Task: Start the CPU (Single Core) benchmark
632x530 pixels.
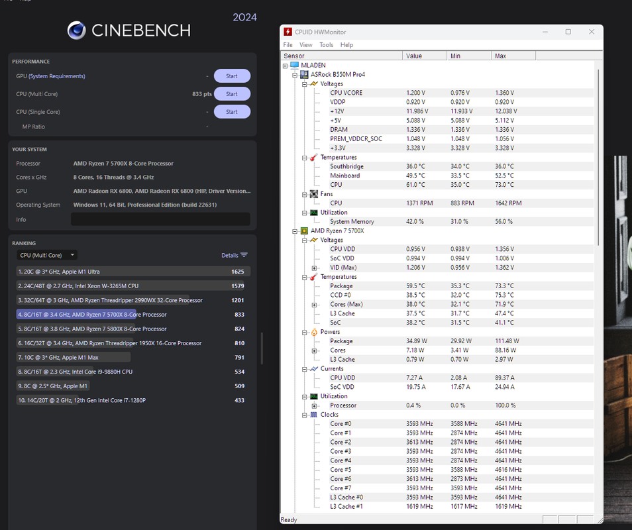Action: (x=232, y=112)
